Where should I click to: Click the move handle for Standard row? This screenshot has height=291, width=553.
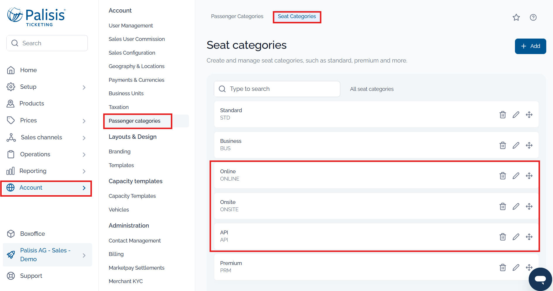(529, 115)
